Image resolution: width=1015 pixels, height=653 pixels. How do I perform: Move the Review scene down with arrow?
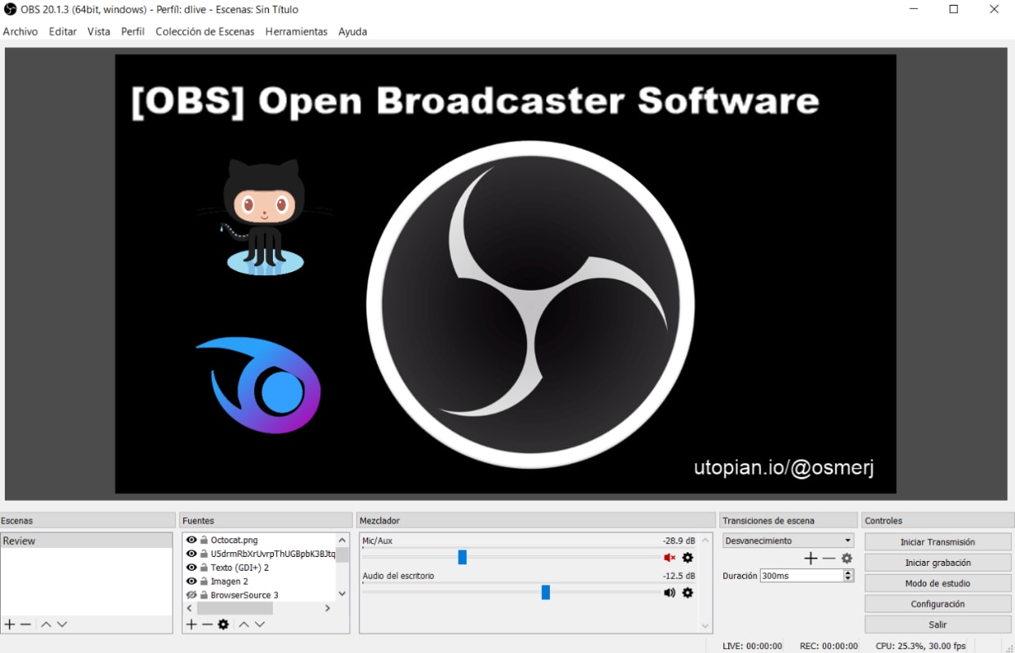[x=62, y=625]
